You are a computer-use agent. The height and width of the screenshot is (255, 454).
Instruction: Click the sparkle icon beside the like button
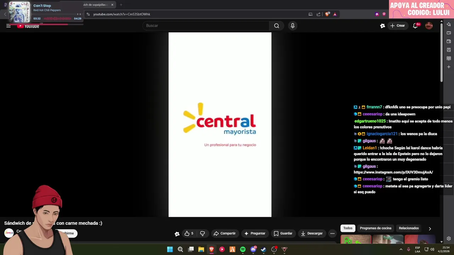(177, 233)
